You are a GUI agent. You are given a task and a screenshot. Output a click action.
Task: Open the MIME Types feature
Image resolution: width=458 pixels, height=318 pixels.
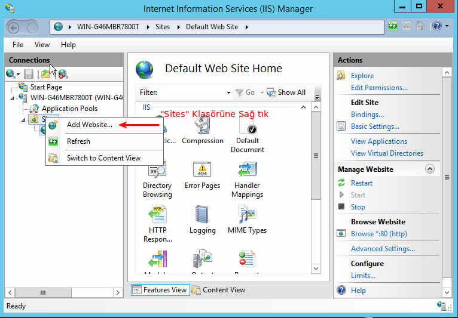click(x=247, y=220)
